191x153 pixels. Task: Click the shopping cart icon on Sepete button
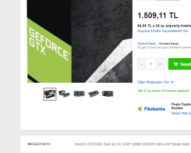[175, 64]
